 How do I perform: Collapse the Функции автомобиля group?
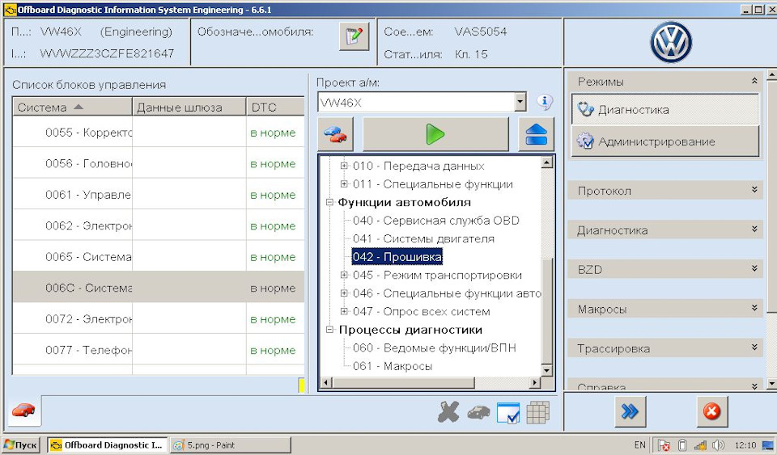[329, 202]
